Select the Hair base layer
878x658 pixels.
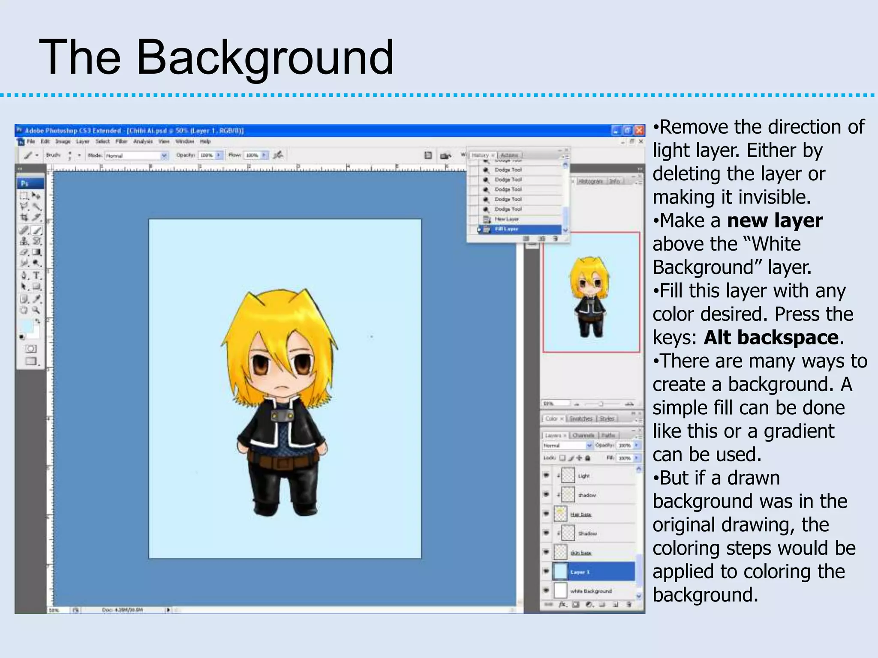(581, 514)
